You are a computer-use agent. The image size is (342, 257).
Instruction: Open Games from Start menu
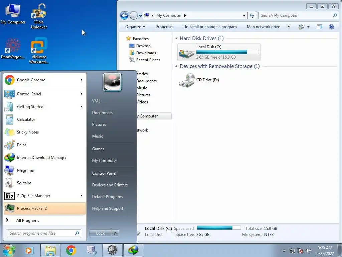(x=98, y=149)
